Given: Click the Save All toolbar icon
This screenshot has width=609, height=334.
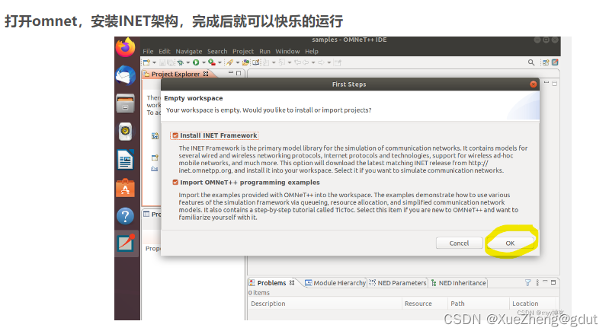Looking at the screenshot, I should [170, 62].
